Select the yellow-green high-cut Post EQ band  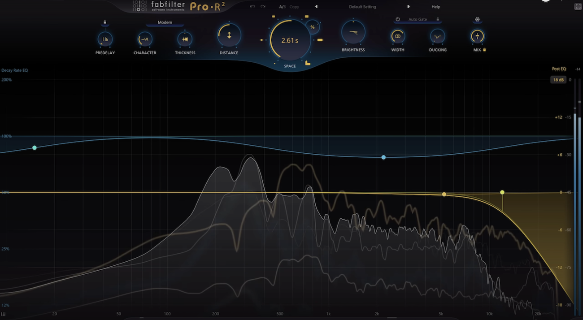(x=502, y=192)
